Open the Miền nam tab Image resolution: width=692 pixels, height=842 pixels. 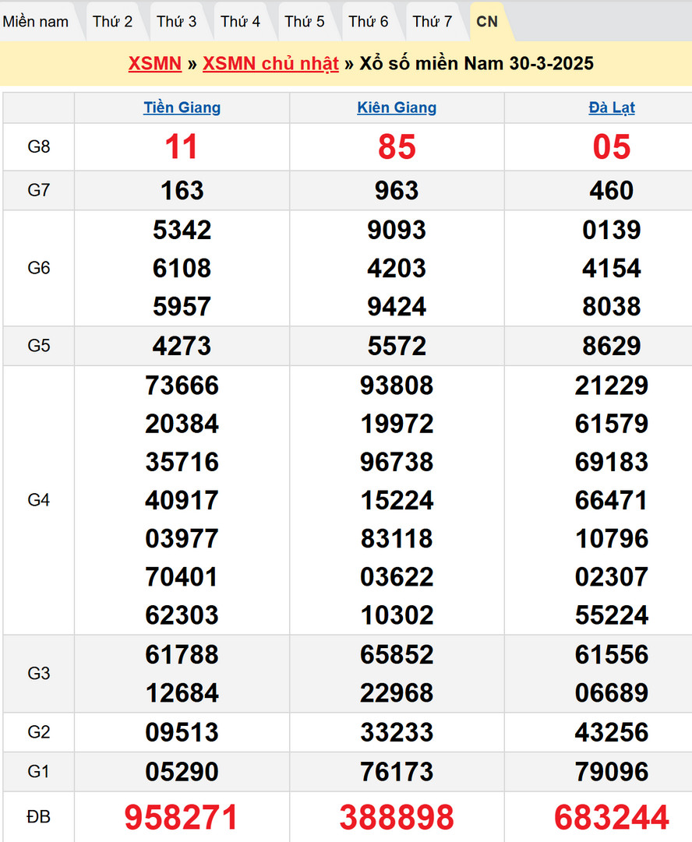point(36,22)
